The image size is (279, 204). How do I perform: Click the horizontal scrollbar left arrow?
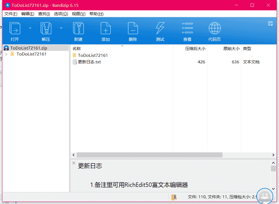click(x=74, y=155)
